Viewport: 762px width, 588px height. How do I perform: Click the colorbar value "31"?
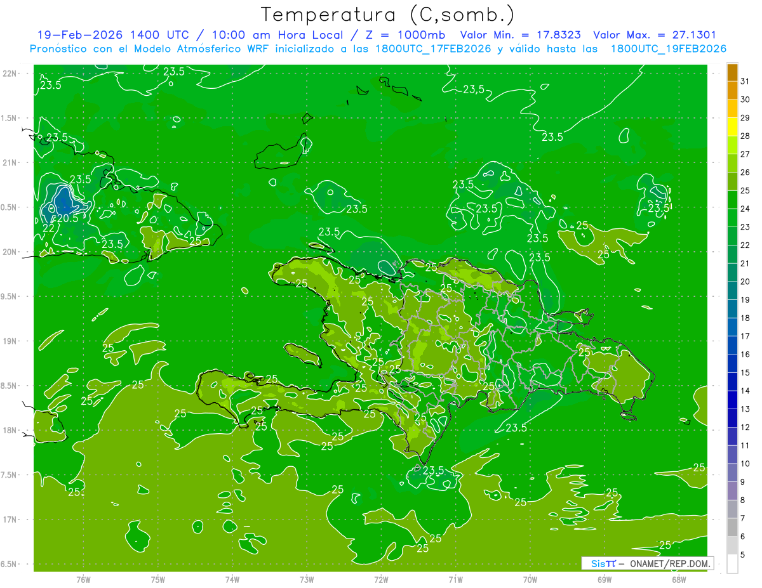coord(745,81)
